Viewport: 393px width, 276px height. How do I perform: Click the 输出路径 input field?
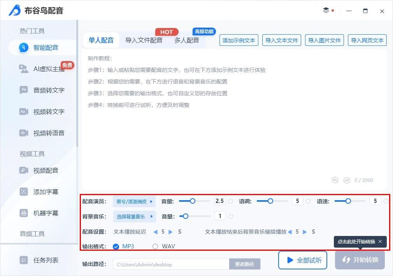coord(171,264)
